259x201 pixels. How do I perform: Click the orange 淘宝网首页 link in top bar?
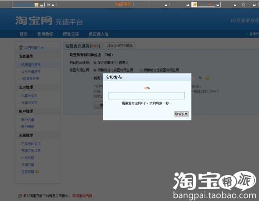(123, 4)
